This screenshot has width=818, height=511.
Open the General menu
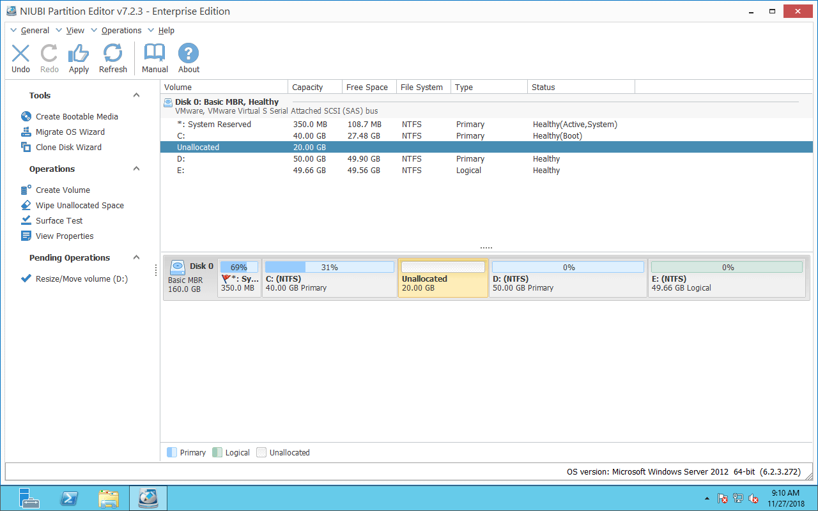[x=35, y=30]
